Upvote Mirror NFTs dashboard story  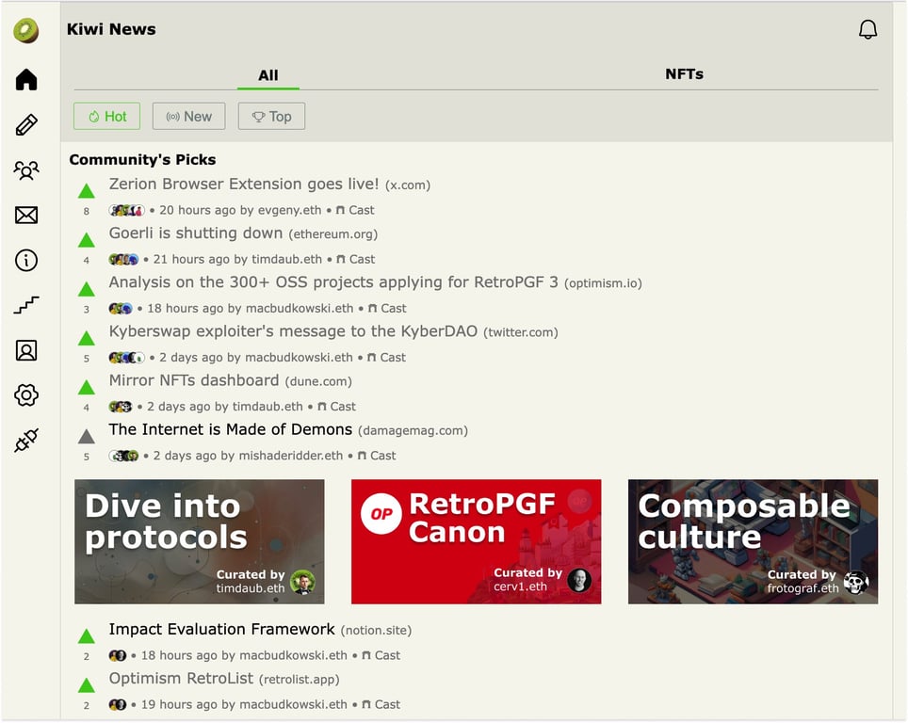[87, 387]
